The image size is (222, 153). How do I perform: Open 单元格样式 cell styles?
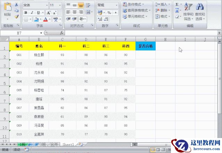click(135, 16)
